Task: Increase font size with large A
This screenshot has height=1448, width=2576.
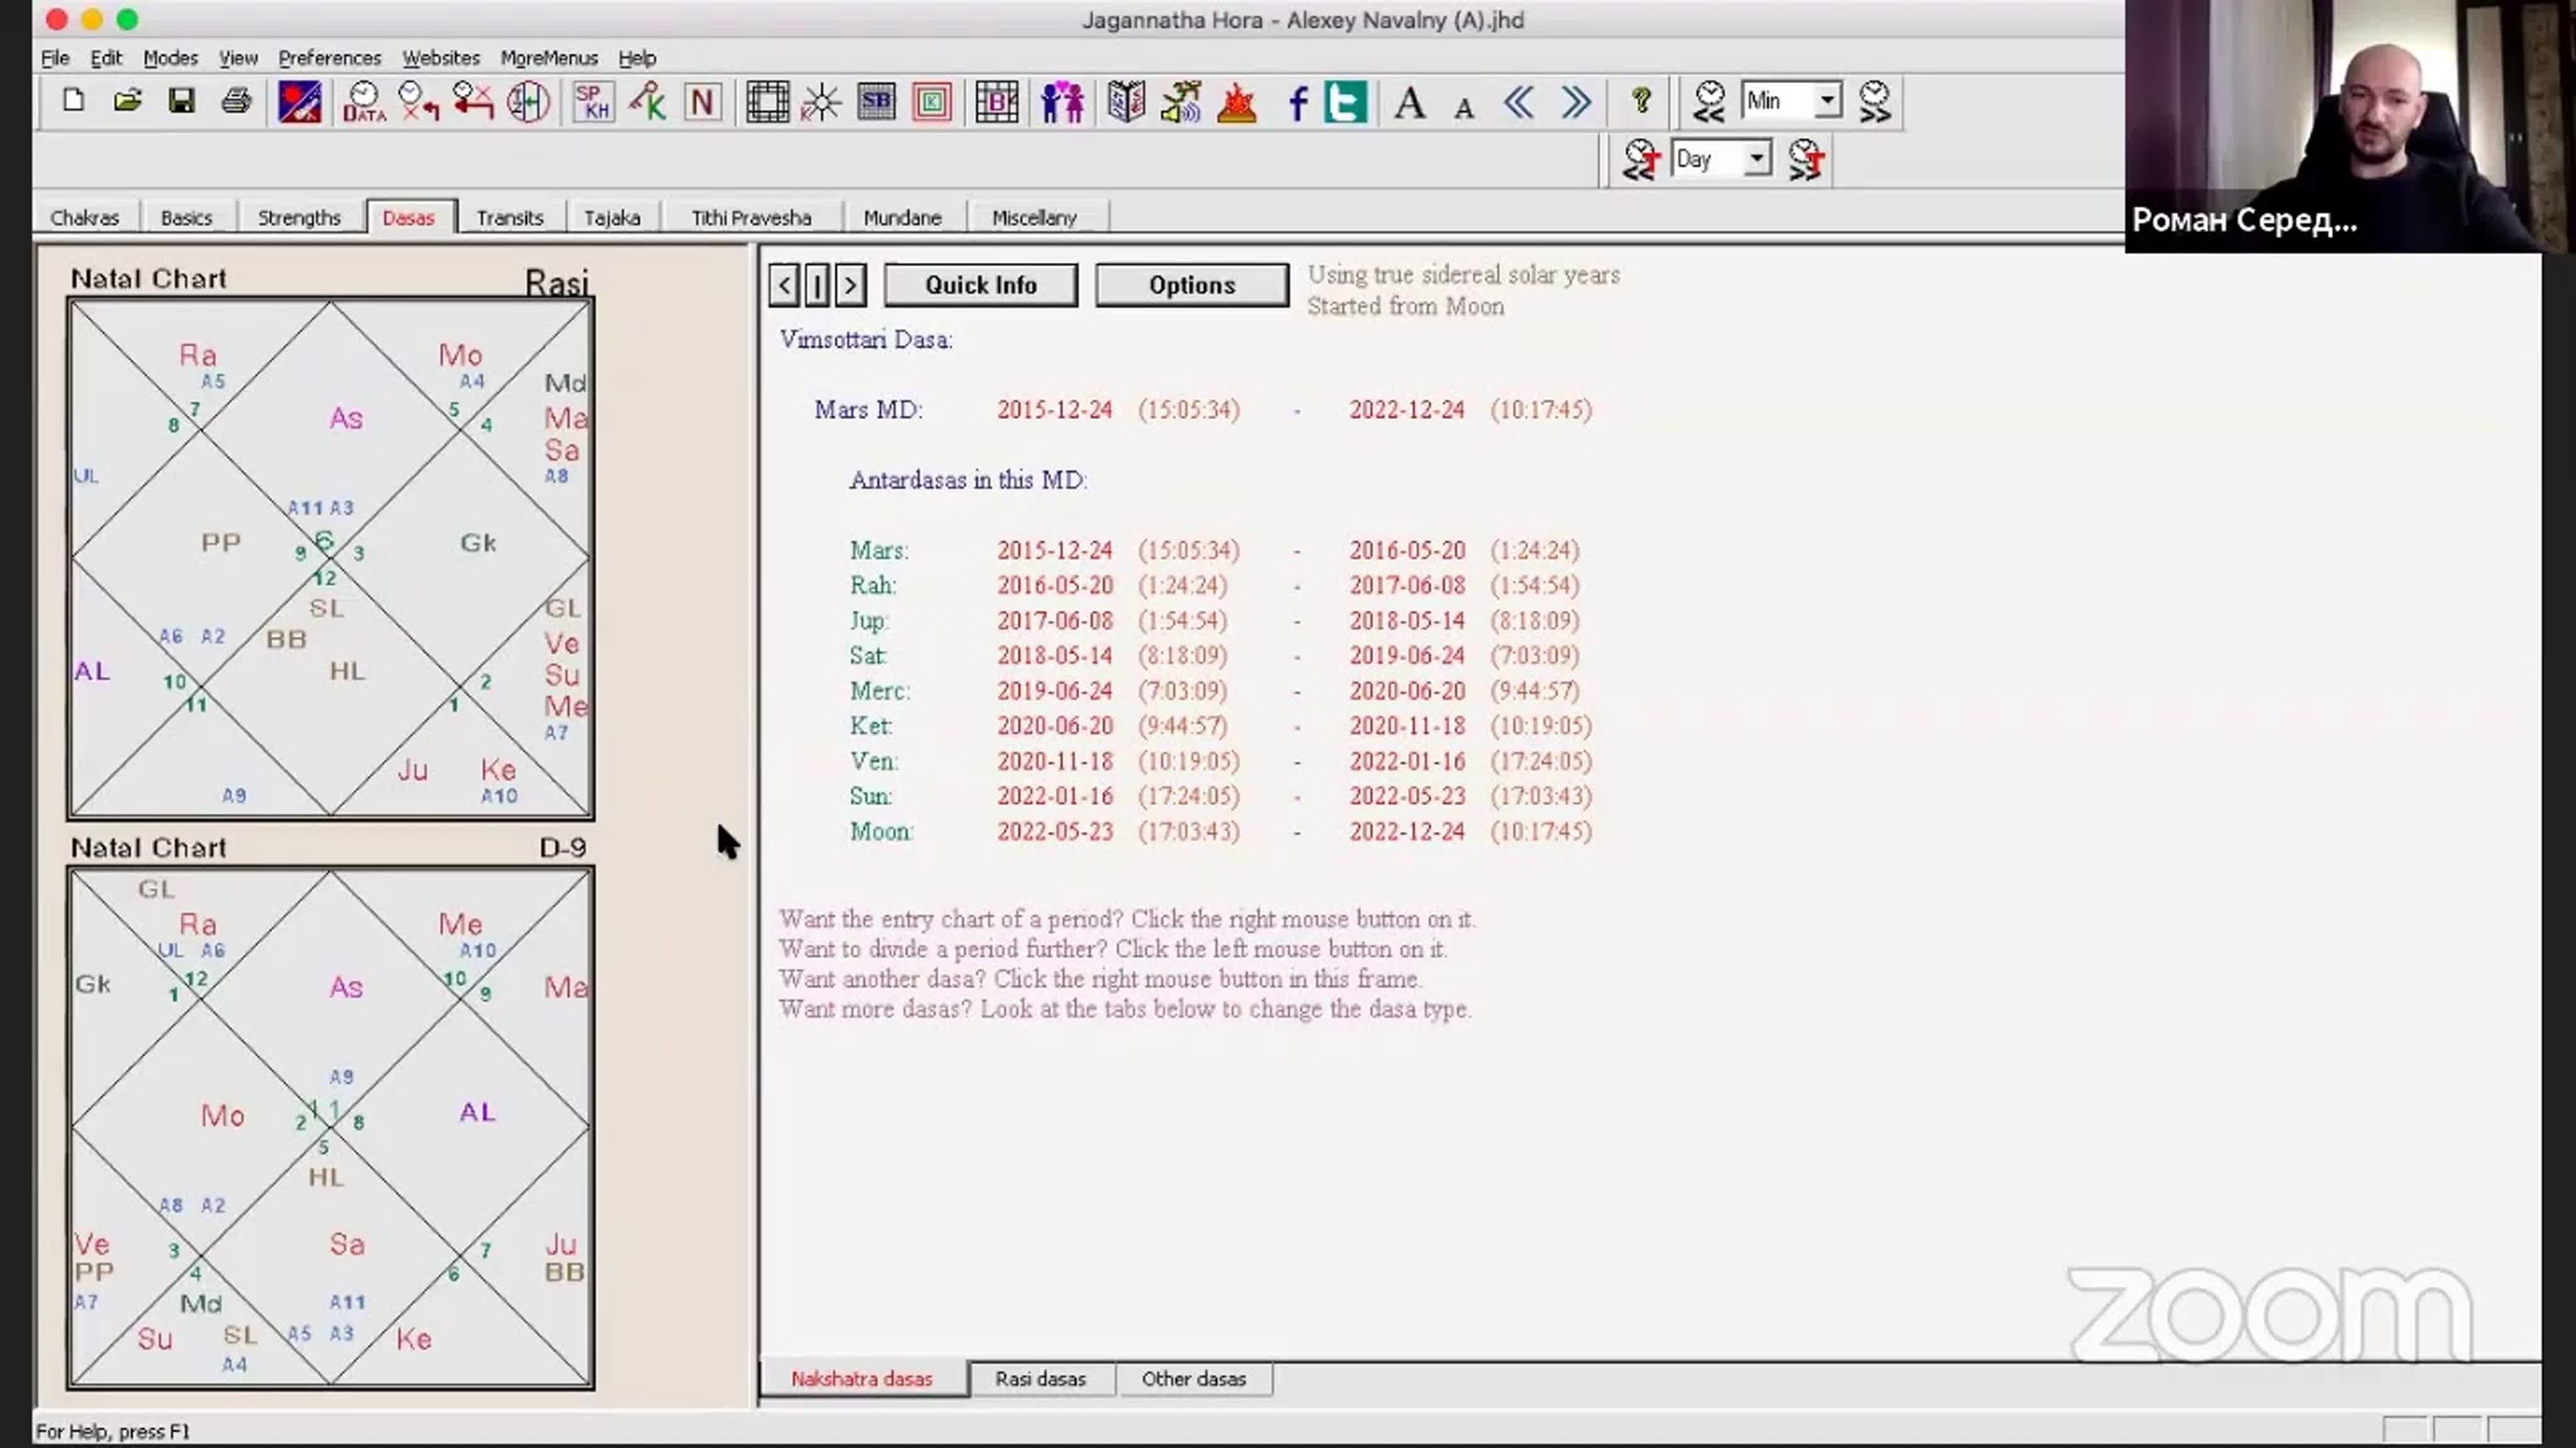Action: pyautogui.click(x=1410, y=102)
